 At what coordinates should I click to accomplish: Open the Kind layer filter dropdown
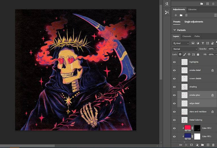181,43
